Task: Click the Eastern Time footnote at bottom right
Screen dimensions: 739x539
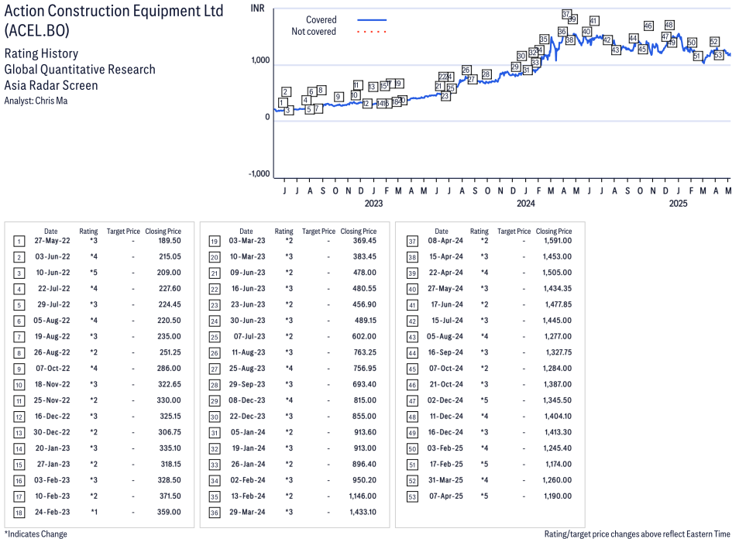Action: tap(638, 534)
